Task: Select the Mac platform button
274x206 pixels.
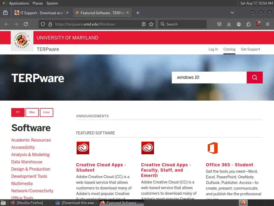Action: pos(32,112)
